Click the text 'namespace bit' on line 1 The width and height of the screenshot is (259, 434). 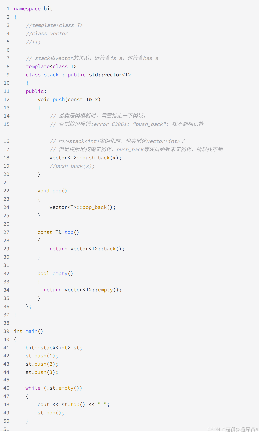(33, 9)
